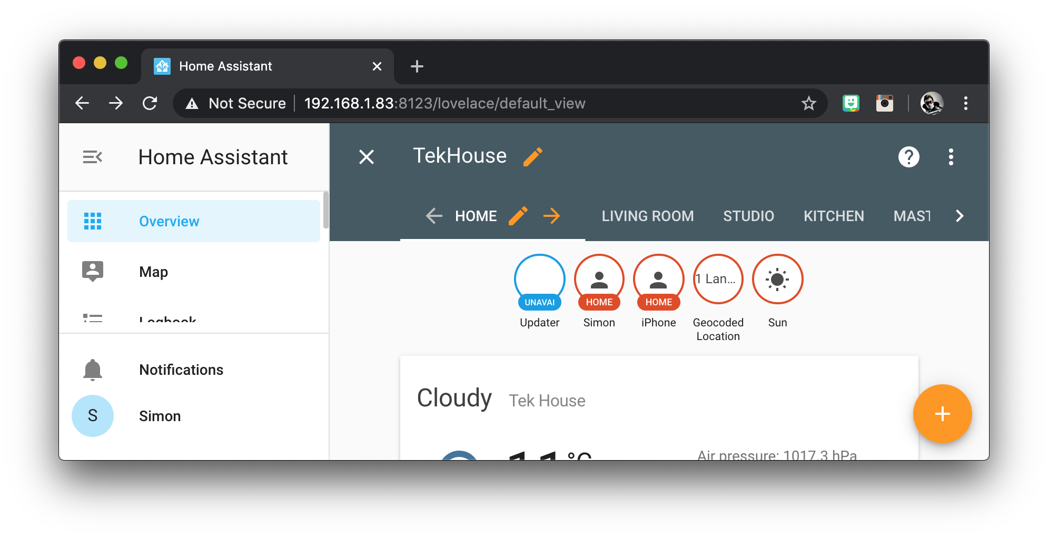This screenshot has width=1048, height=538.
Task: Open Simon's user profile
Action: tap(194, 416)
